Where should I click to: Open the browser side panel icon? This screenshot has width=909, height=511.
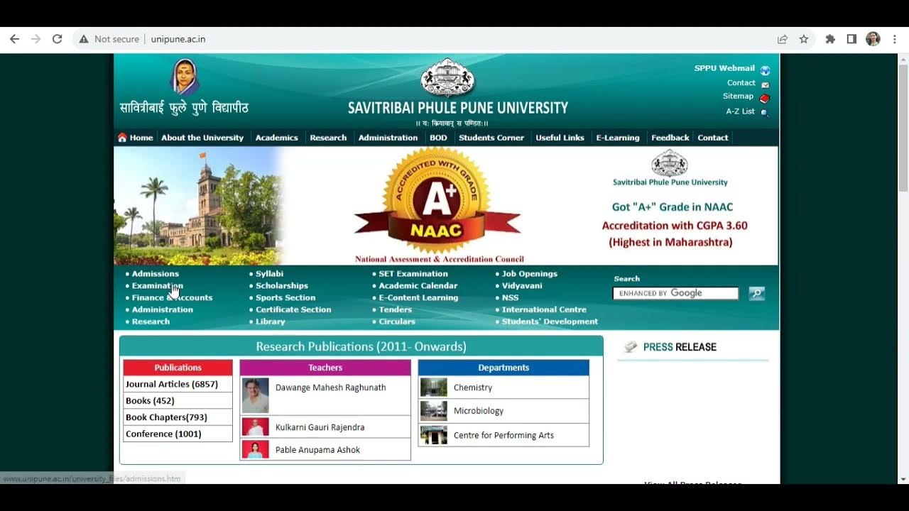pyautogui.click(x=851, y=39)
